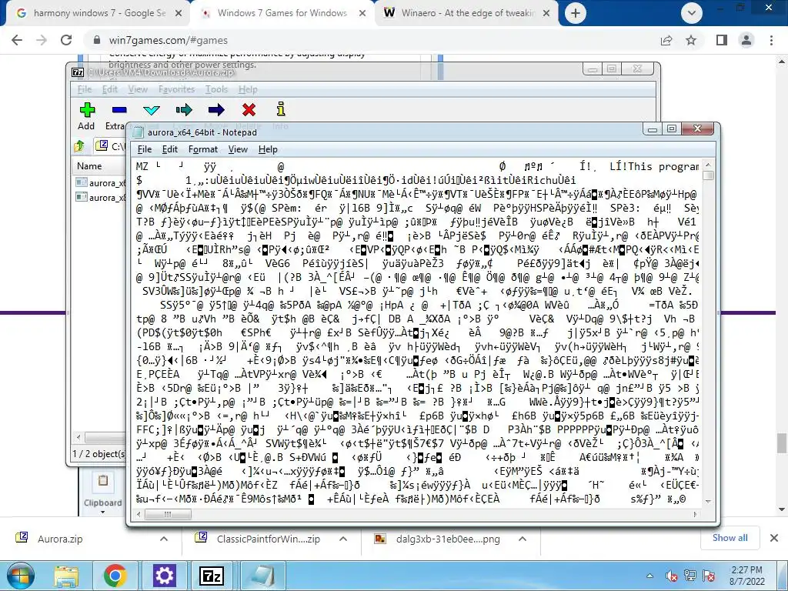Click Chrome forward arrow
This screenshot has height=591, width=788.
(x=42, y=40)
